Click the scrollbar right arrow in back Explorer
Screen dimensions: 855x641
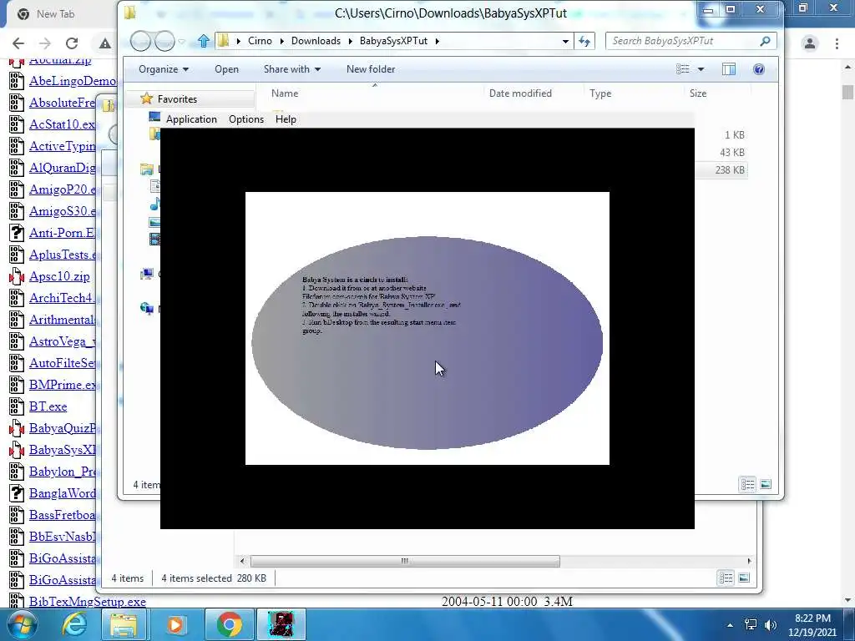749,561
